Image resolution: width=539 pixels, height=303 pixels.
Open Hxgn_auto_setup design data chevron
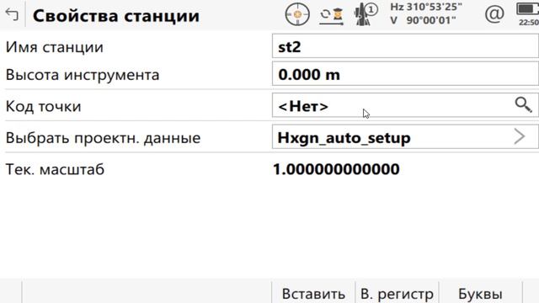[520, 136]
